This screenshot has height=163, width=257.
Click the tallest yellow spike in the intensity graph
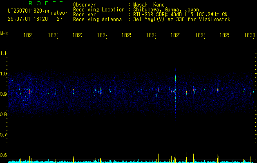pyautogui.click(x=73, y=157)
